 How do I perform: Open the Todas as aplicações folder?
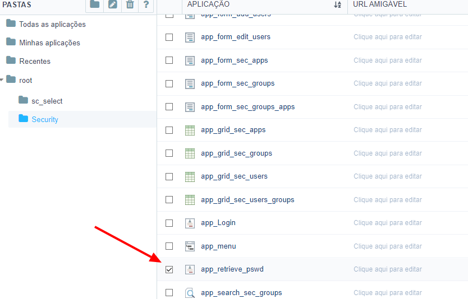[x=52, y=24]
